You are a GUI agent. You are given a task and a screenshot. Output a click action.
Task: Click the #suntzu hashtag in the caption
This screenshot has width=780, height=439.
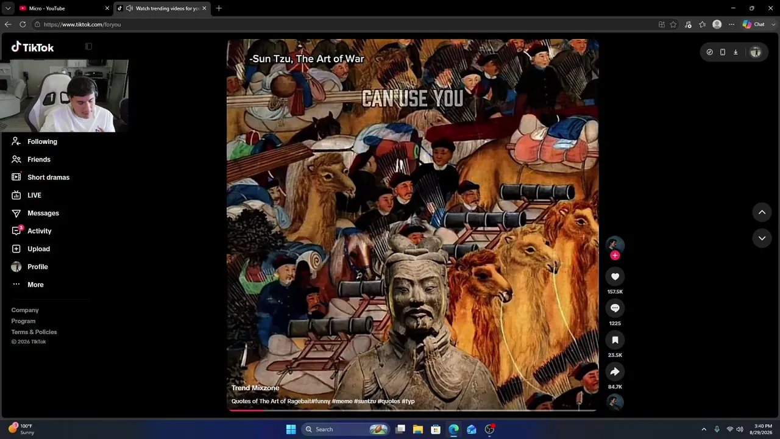[x=364, y=401]
